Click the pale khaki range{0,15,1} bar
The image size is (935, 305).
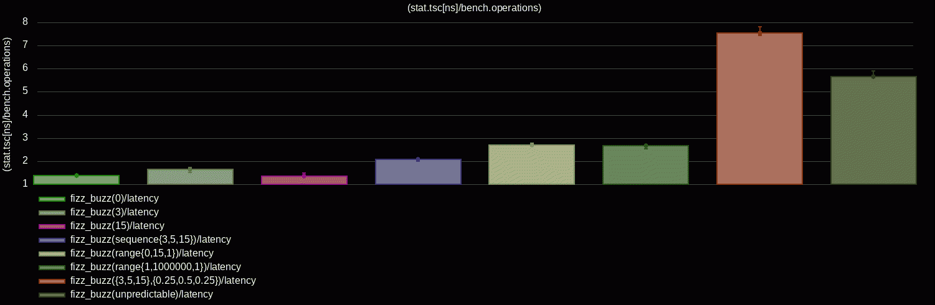point(532,164)
